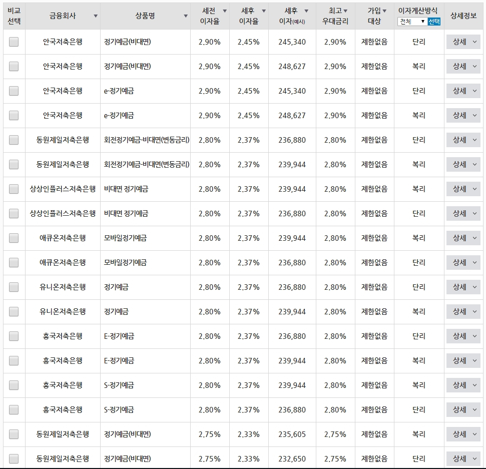Check 상상인플러스저축은행 단리 row
The width and height of the screenshot is (486, 469).
click(x=14, y=213)
